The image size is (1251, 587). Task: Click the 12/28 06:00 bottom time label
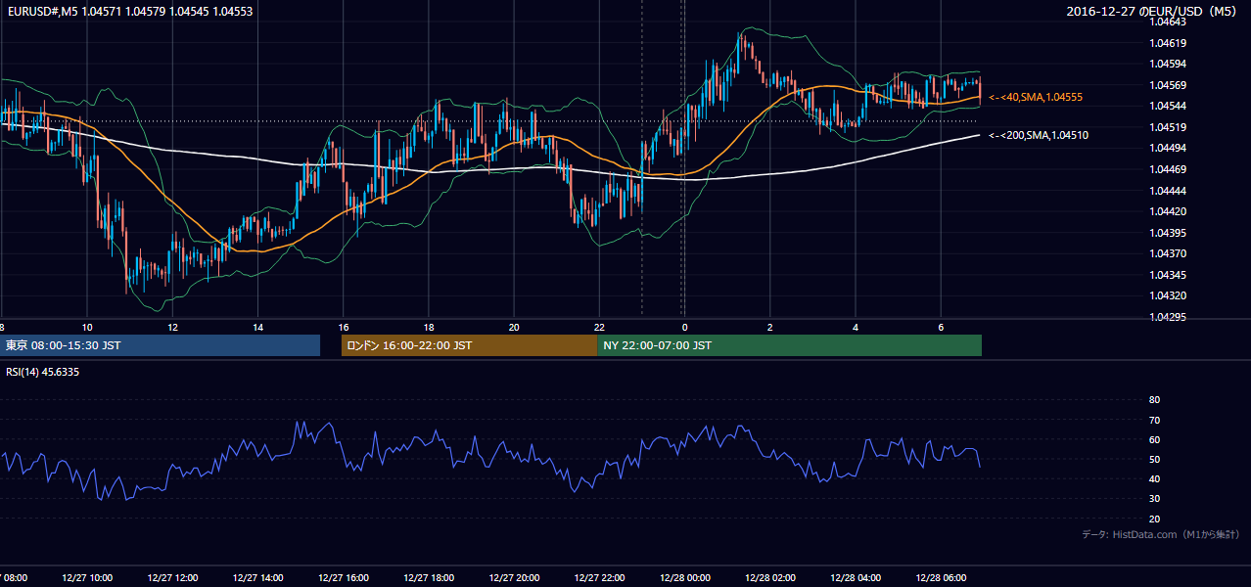click(x=942, y=578)
